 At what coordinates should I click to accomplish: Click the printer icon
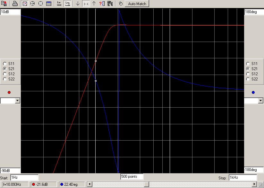click(x=15, y=4)
